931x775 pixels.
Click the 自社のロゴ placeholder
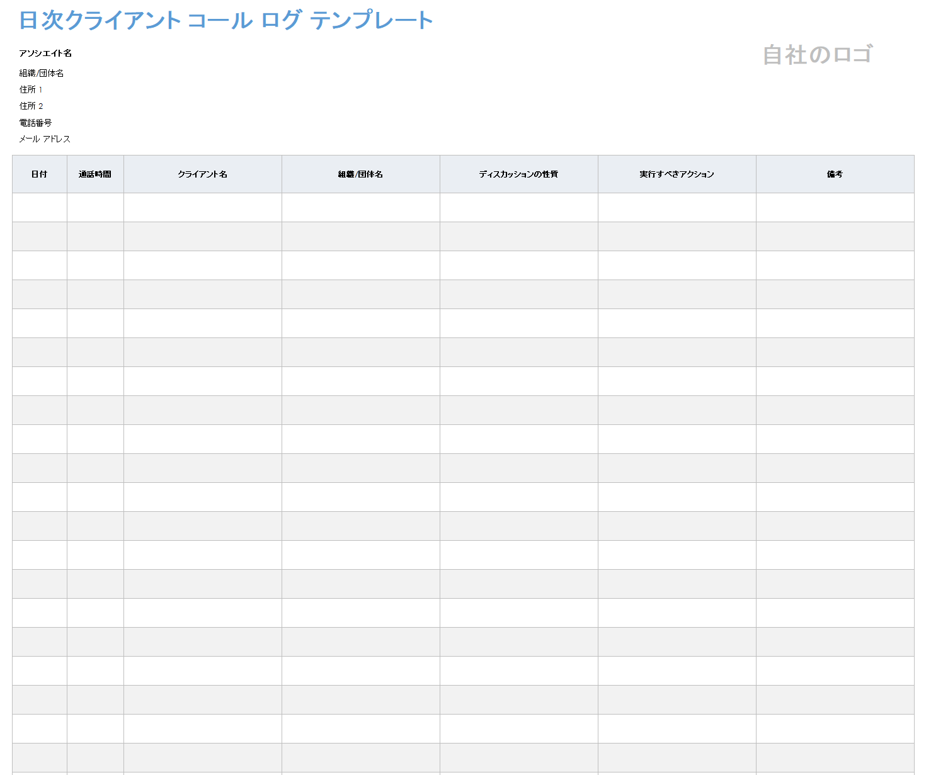coord(818,55)
